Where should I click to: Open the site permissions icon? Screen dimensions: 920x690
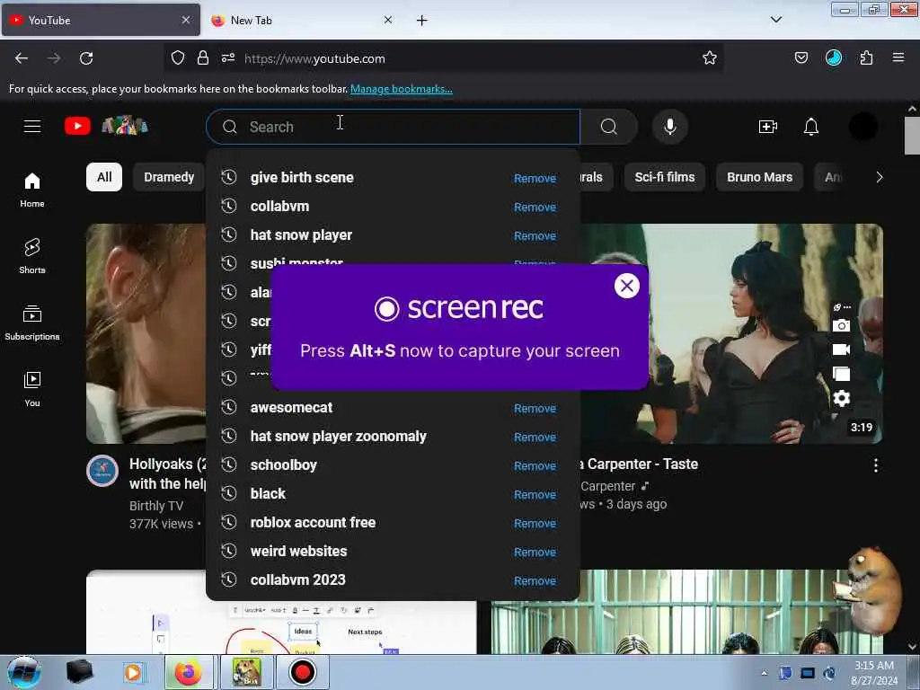tap(227, 58)
